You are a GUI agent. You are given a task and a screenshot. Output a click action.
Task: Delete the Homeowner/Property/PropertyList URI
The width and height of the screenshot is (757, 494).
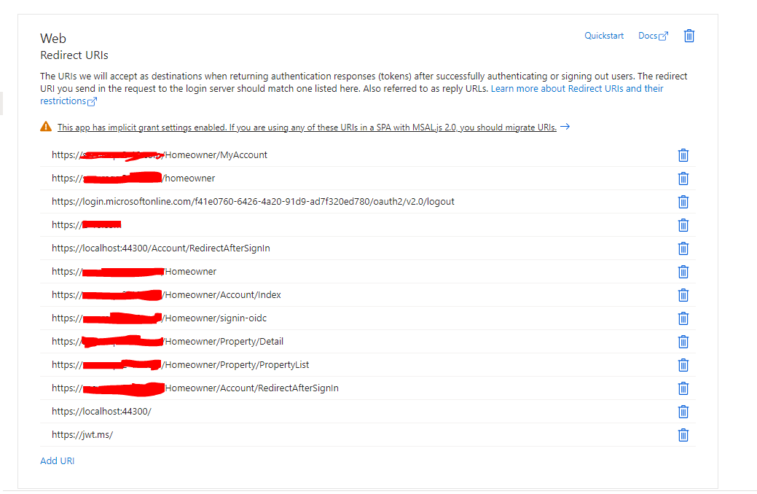683,364
